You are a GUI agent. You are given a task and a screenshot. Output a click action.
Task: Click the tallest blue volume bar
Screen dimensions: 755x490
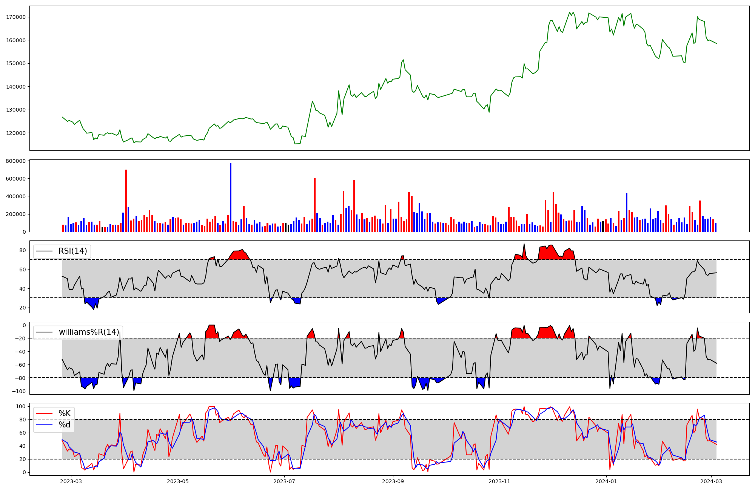[231, 197]
